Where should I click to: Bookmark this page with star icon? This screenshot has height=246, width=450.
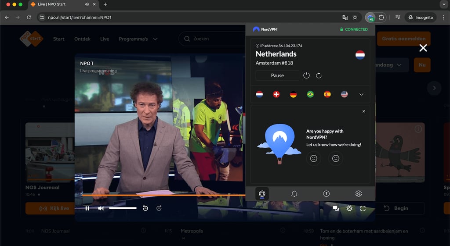pos(355,18)
